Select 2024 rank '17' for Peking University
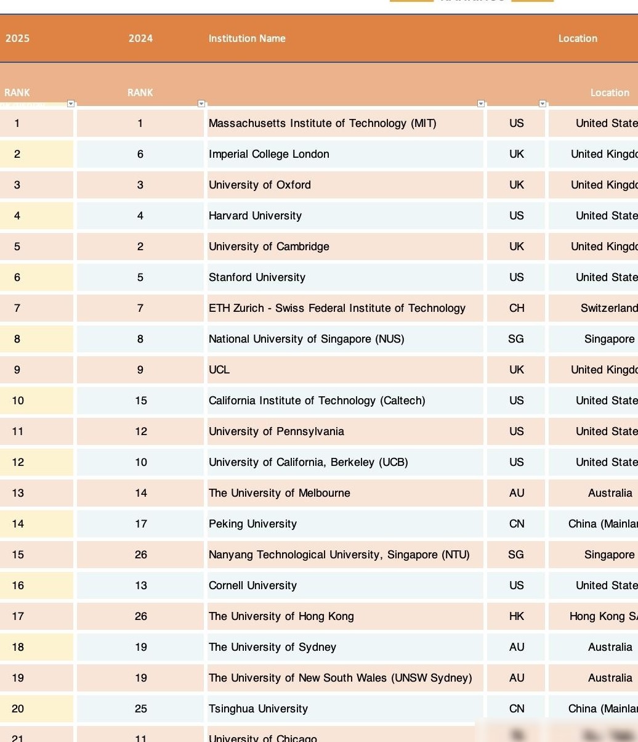The image size is (638, 742). click(x=140, y=524)
